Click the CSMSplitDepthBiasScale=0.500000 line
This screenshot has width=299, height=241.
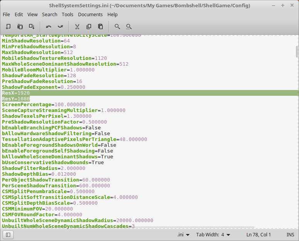tap(50, 203)
